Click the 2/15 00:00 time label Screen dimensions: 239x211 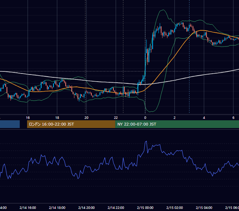[x=145, y=207]
